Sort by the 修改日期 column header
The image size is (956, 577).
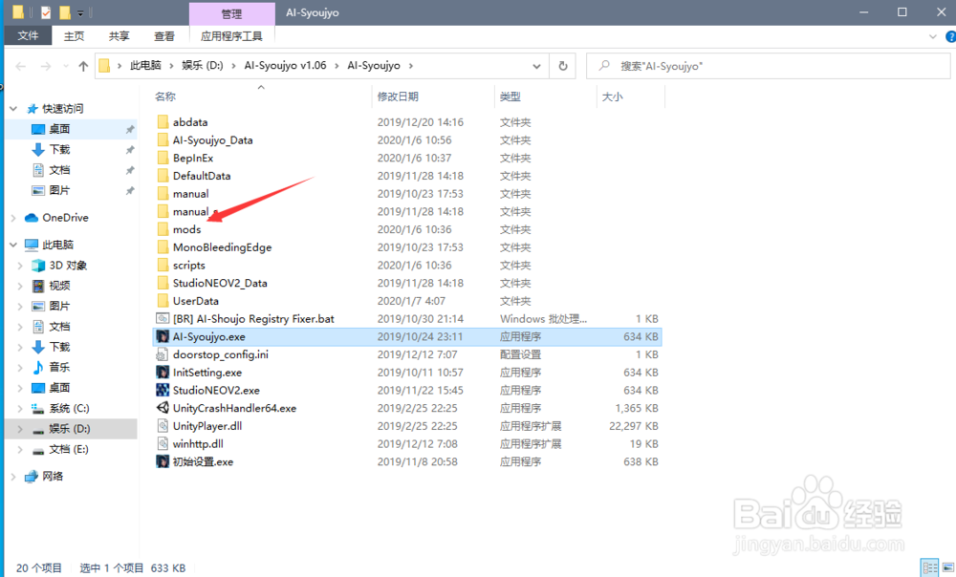coord(398,96)
